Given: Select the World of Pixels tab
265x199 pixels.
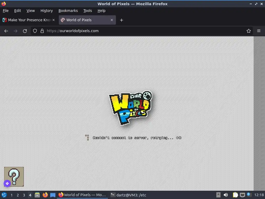Looking at the screenshot, I should coord(87,20).
